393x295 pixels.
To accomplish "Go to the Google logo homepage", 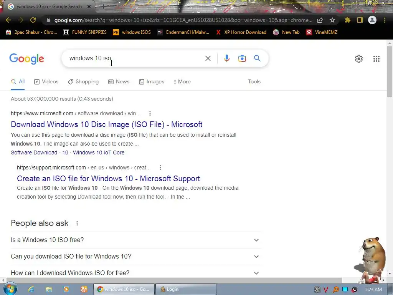I will click(26, 59).
